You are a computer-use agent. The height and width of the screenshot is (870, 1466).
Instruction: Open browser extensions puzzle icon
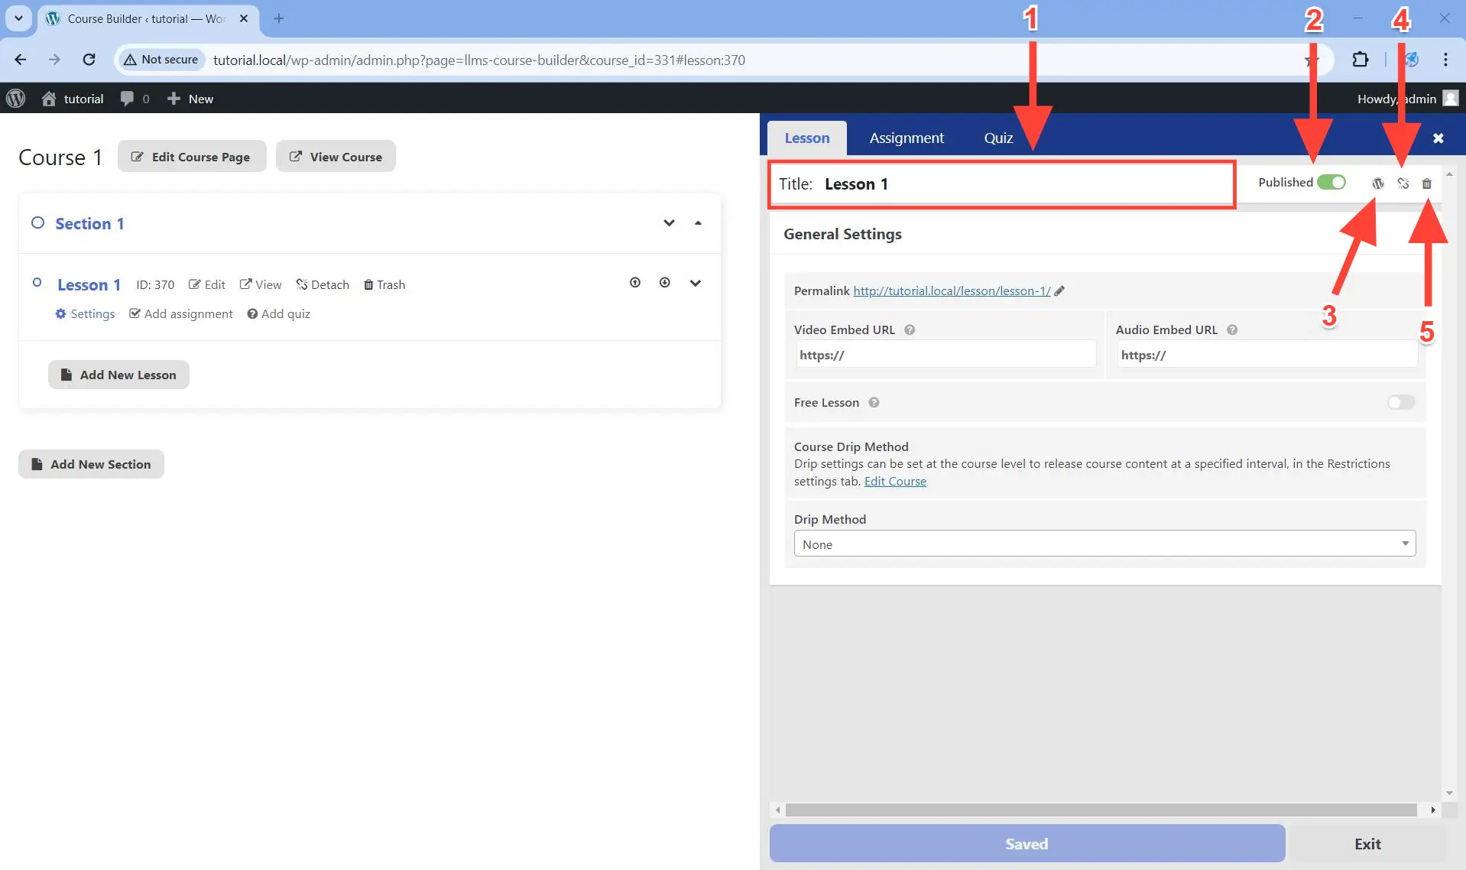[1361, 60]
